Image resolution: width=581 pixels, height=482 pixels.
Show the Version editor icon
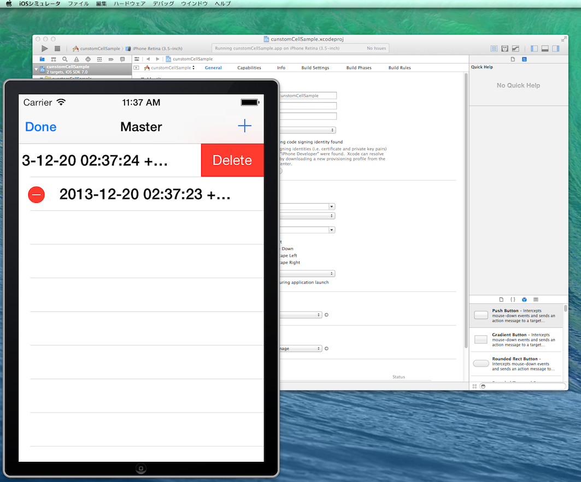(515, 49)
